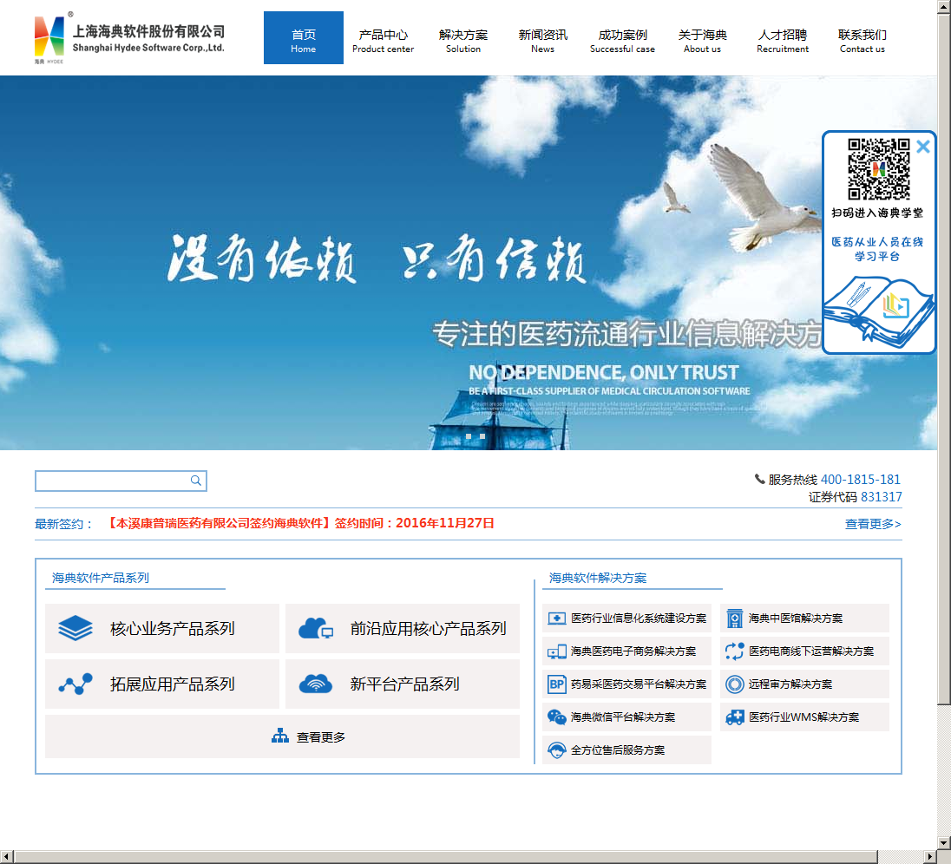The height and width of the screenshot is (864, 951).
Task: Click the circular icon for 远程审方解决方案
Action: click(x=734, y=684)
